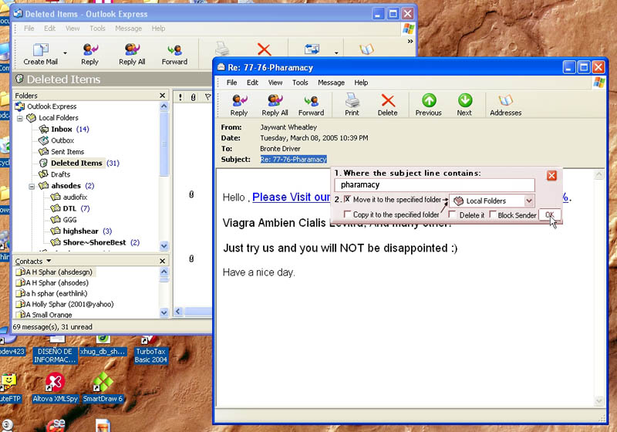
Task: Click the Print toolbar icon
Action: tap(352, 103)
